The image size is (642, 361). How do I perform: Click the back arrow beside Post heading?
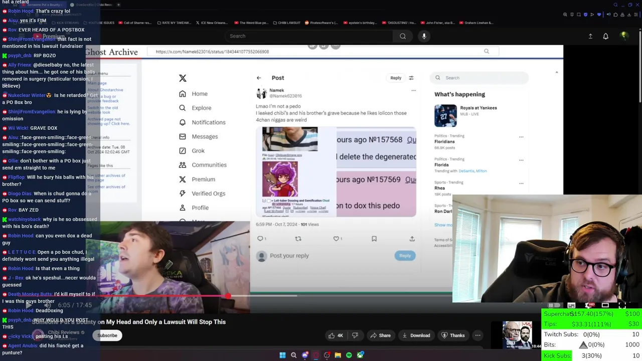point(259,78)
